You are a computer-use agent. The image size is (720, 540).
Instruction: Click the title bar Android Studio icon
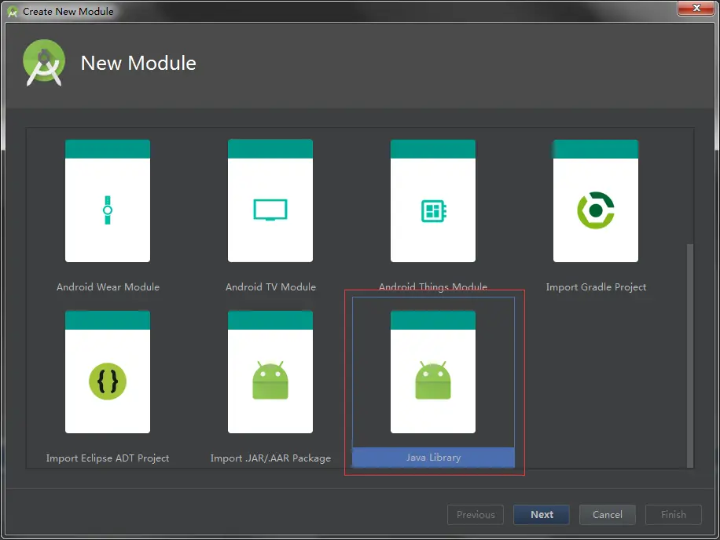[13, 12]
